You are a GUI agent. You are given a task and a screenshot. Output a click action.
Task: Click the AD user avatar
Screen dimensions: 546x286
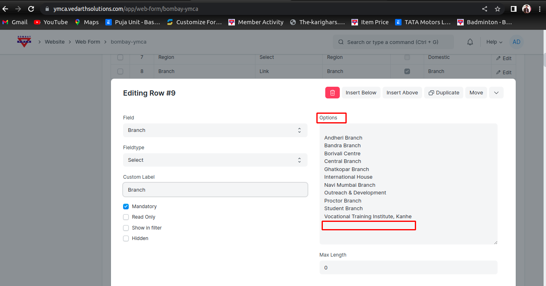(x=517, y=42)
